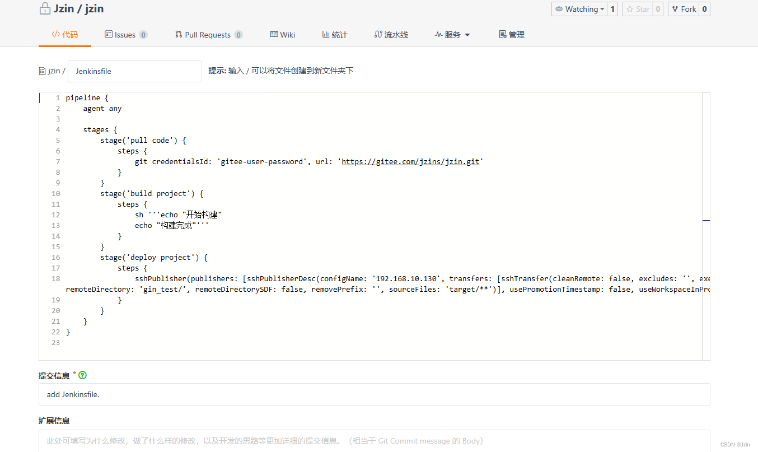The width and height of the screenshot is (758, 452).
Task: Click the private repository lock icon
Action: (x=45, y=8)
